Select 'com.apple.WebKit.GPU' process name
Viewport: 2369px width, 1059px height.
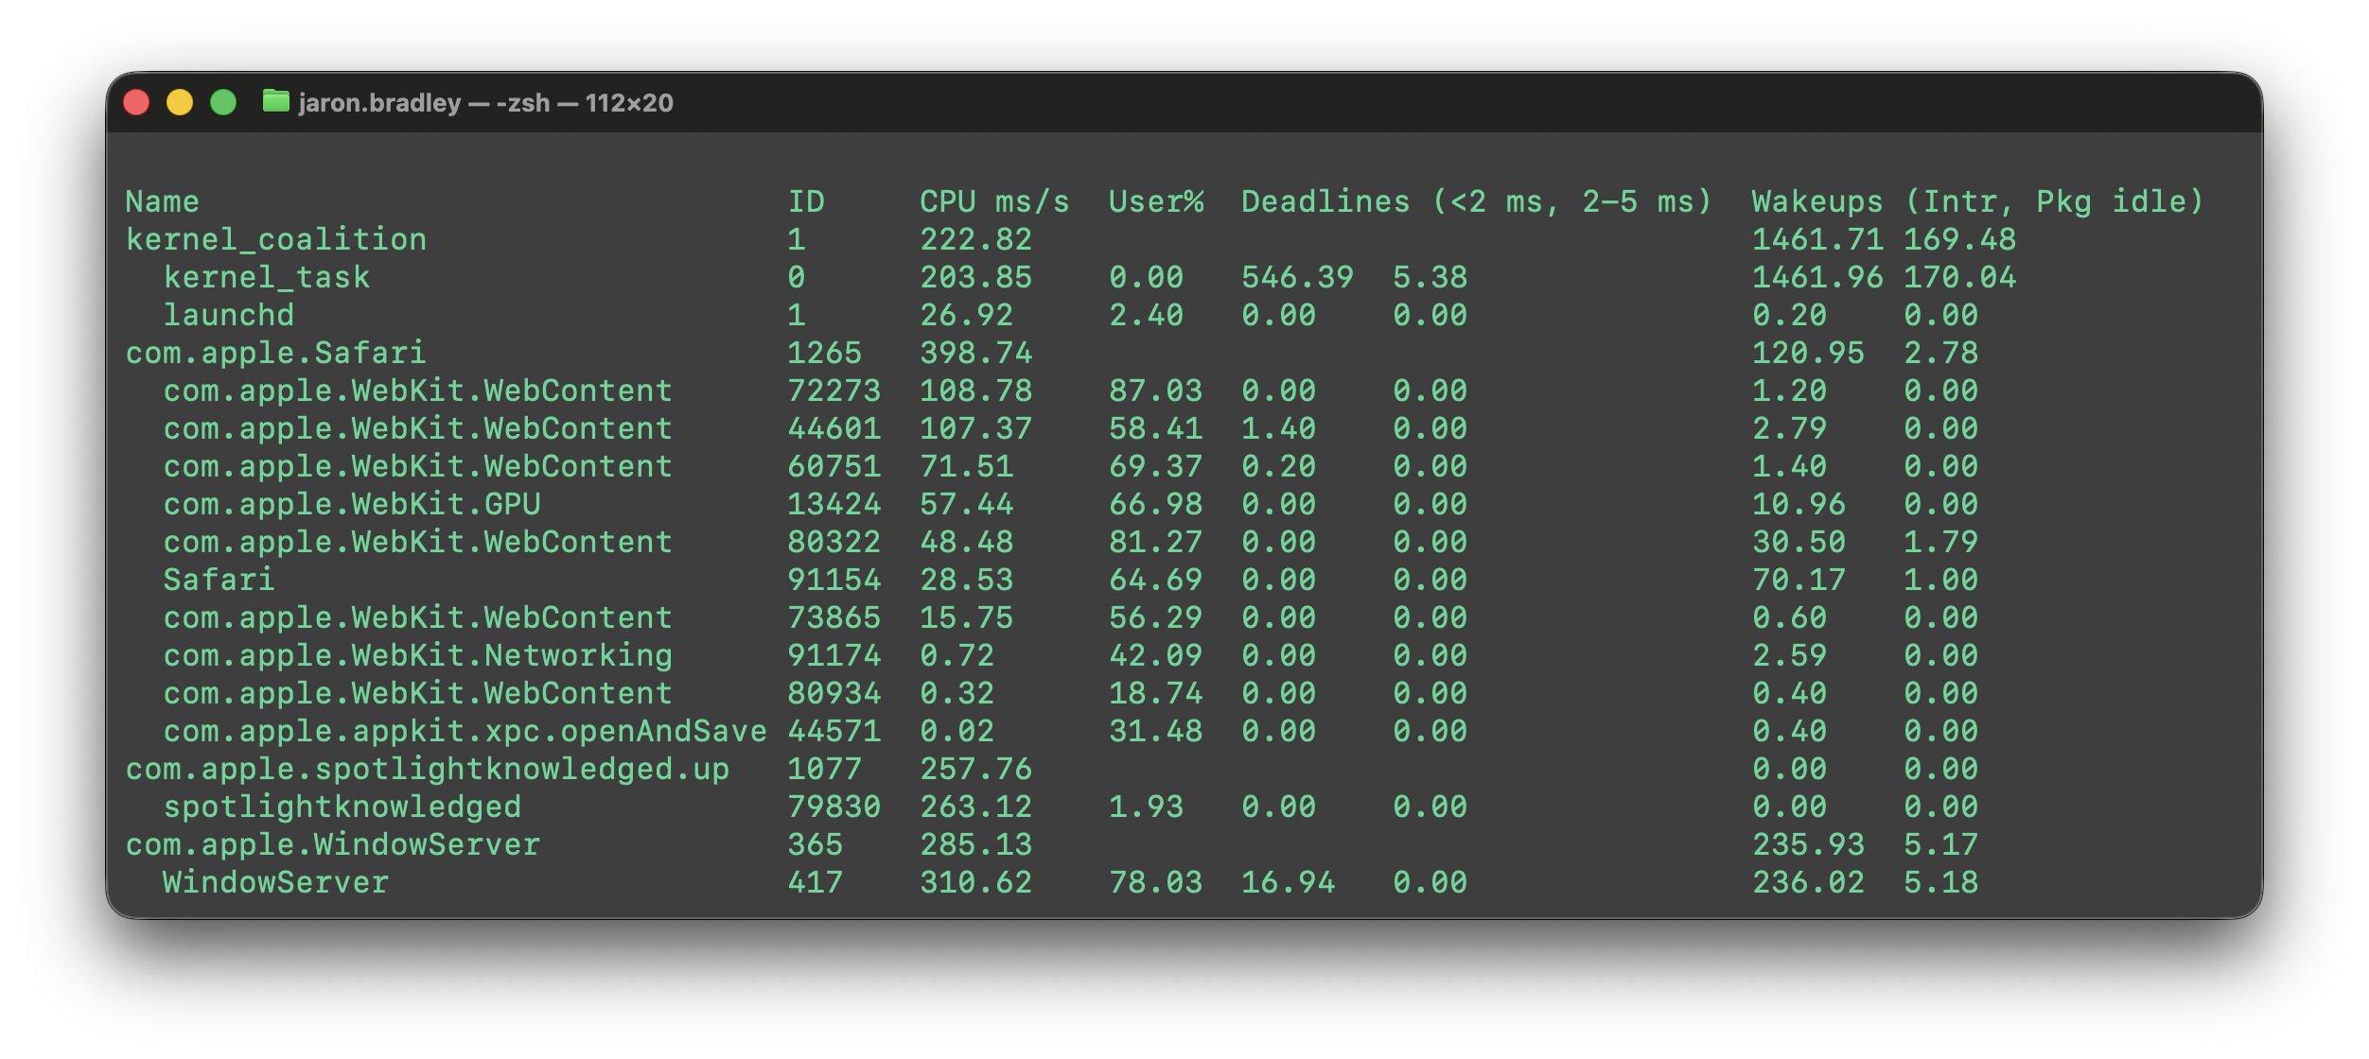(x=352, y=504)
